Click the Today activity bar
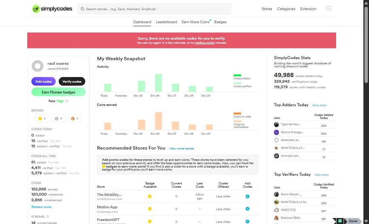 coord(108,88)
